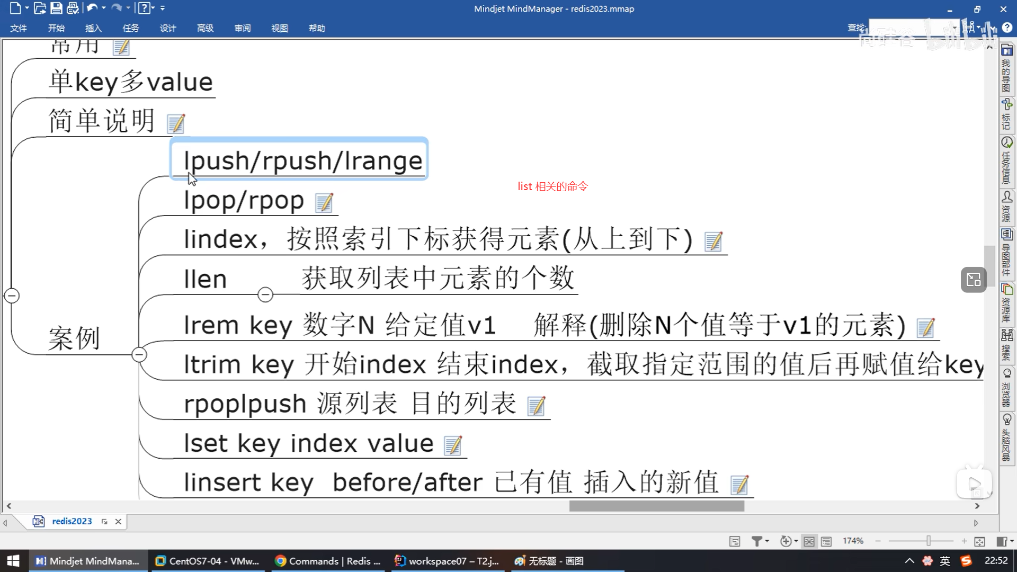Open the 插入 ribbon menu
This screenshot has height=572, width=1017.
coord(93,28)
